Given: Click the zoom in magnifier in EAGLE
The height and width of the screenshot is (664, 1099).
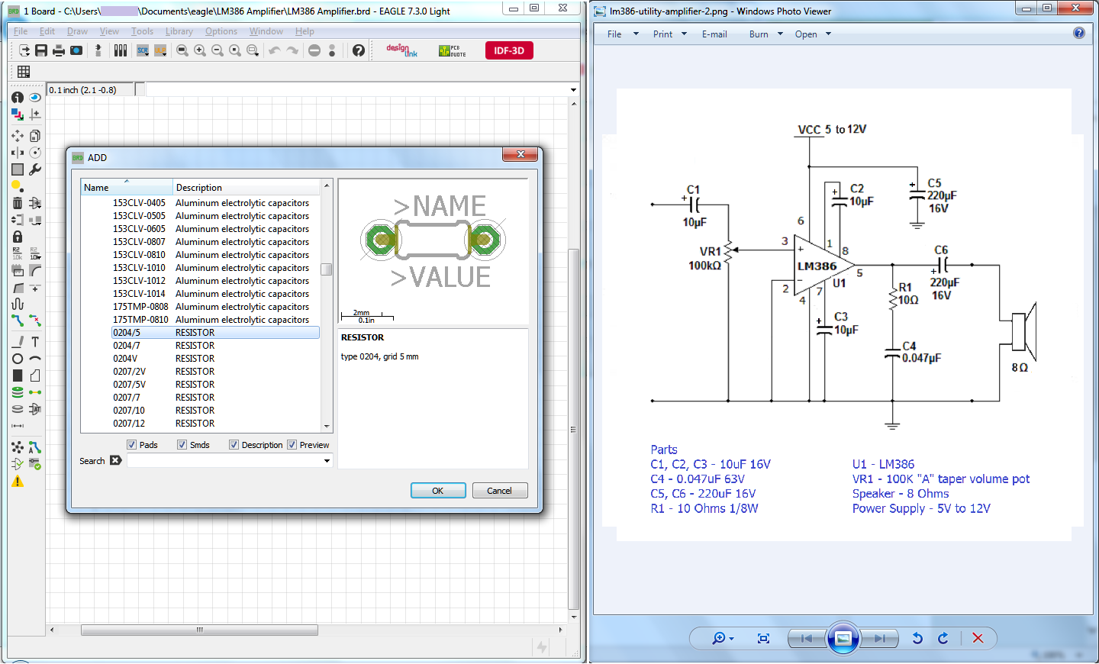Looking at the screenshot, I should pos(200,50).
